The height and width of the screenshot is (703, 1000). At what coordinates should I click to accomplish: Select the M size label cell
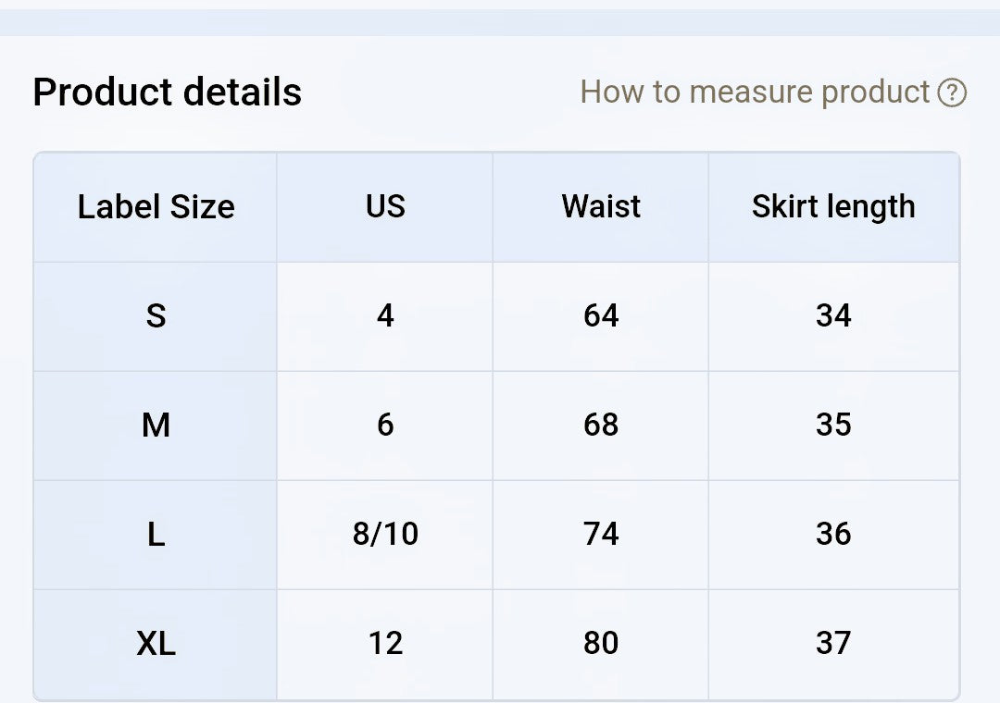click(x=156, y=425)
